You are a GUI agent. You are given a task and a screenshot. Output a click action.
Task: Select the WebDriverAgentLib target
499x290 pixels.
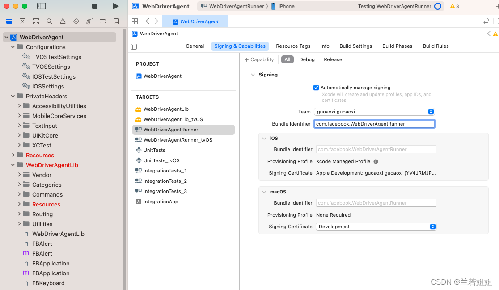[162, 109]
